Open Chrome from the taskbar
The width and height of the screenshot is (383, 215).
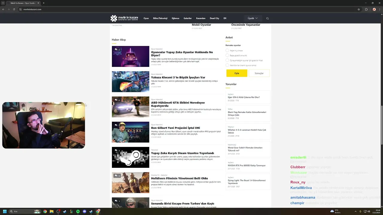(45, 211)
